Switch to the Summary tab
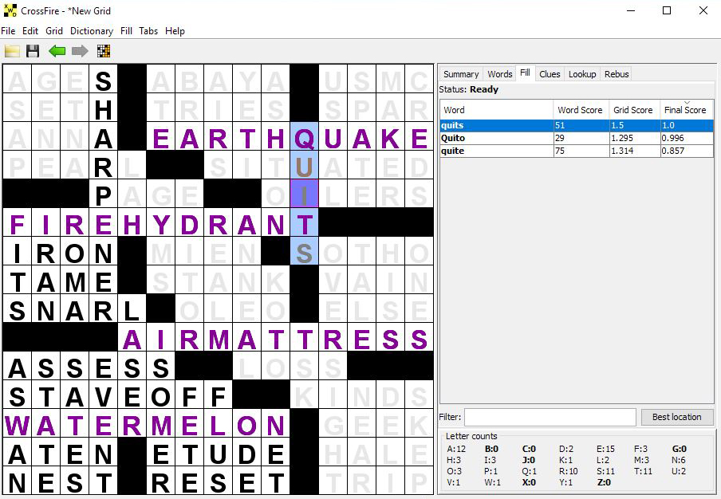 point(461,74)
